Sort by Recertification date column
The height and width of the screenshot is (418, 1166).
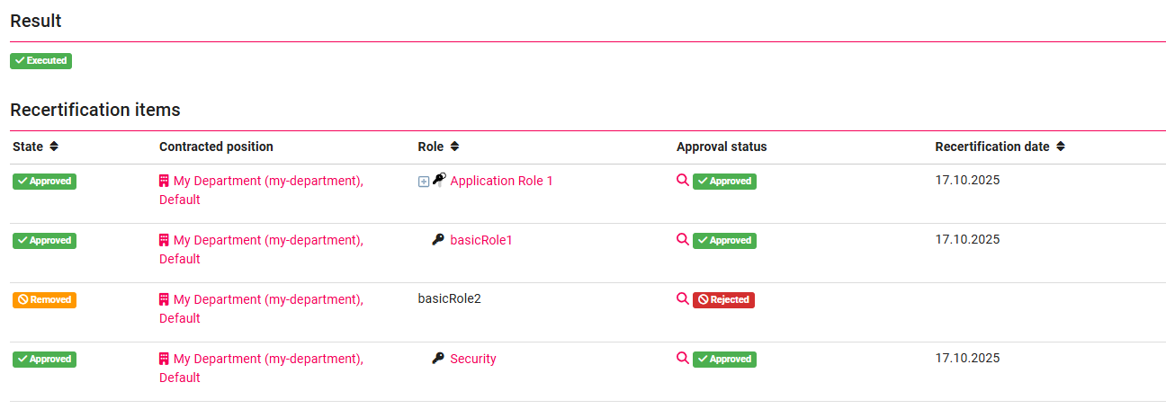(1061, 147)
